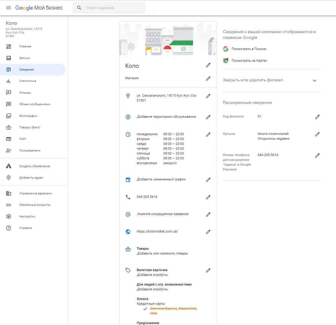The image size is (336, 325).
Task: Click the Поиск адресов search field
Action: click(x=113, y=8)
